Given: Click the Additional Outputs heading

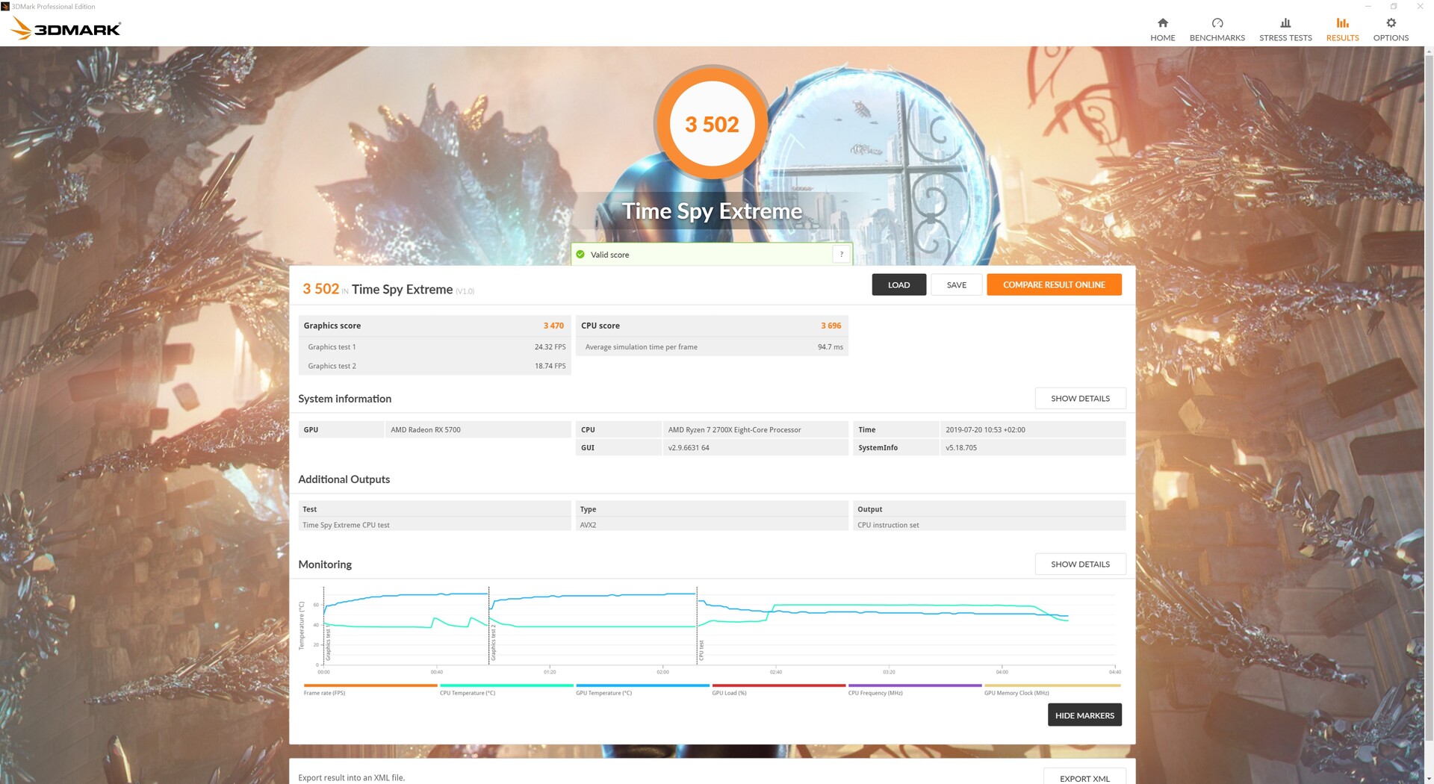Looking at the screenshot, I should (x=344, y=479).
